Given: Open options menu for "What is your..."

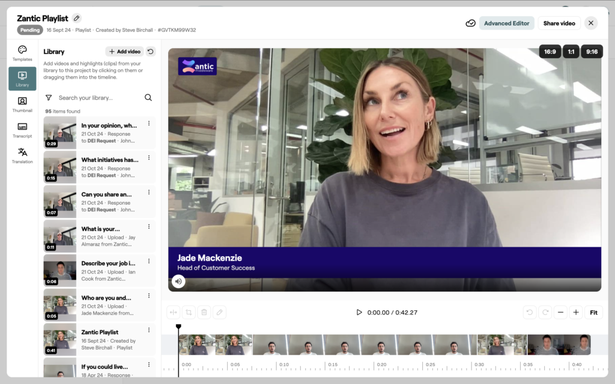Looking at the screenshot, I should pyautogui.click(x=149, y=227).
